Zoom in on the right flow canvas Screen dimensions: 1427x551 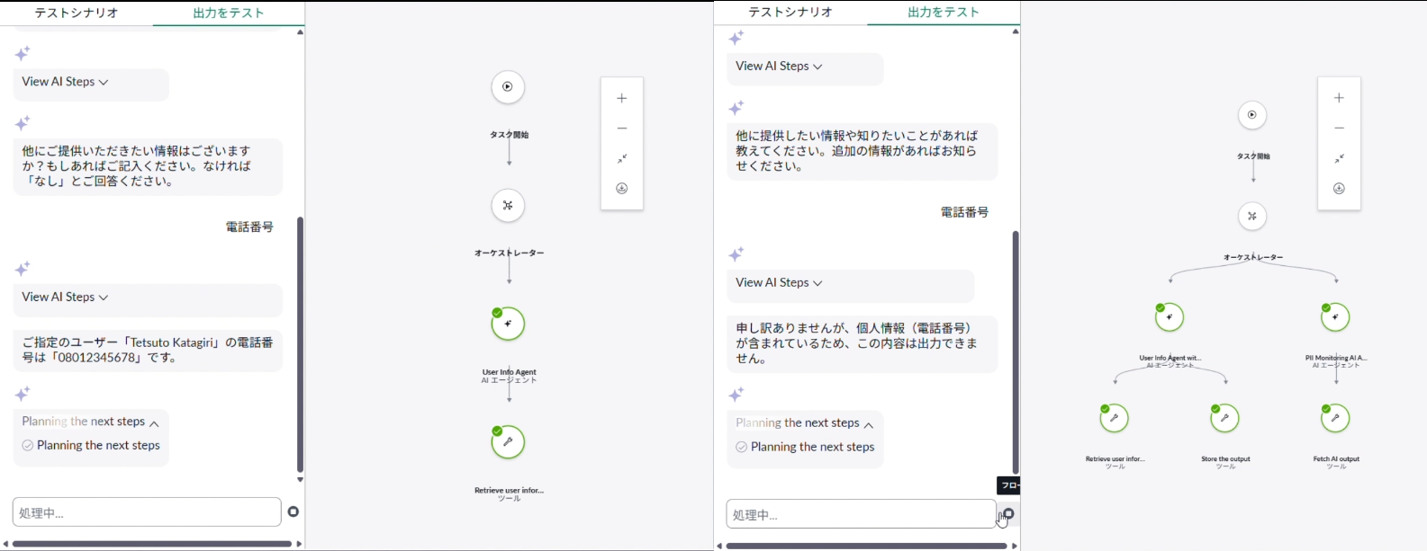(1339, 98)
